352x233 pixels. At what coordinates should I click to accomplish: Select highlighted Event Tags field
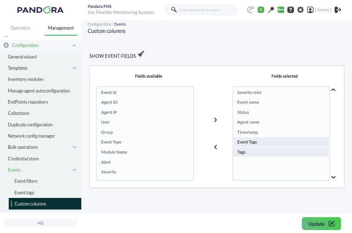[281, 142]
